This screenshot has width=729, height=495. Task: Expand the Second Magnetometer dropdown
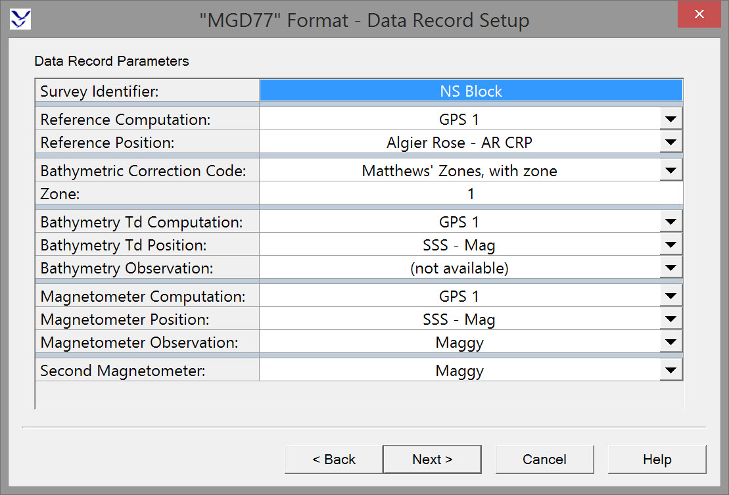(x=670, y=371)
